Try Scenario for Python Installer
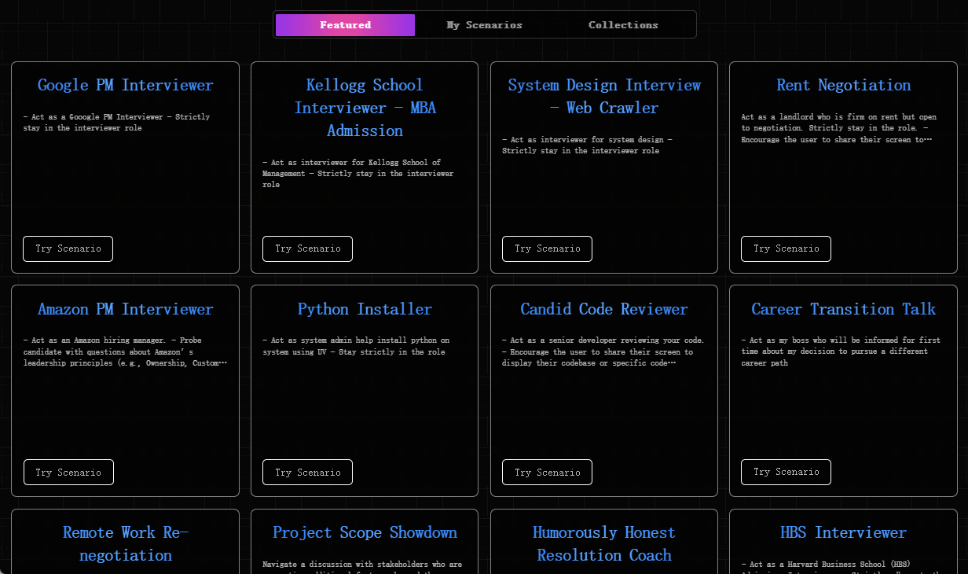The image size is (968, 574). tap(307, 473)
